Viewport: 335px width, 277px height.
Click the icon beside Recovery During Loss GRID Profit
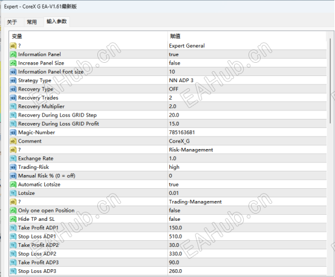pyautogui.click(x=13, y=124)
